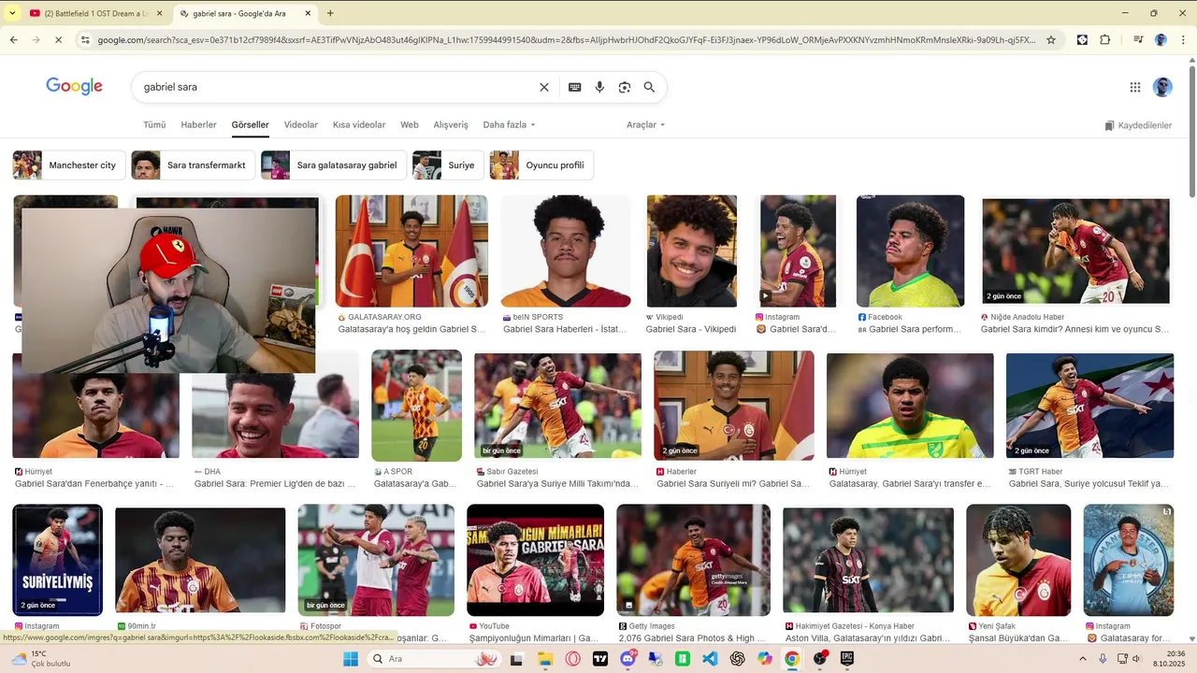Open the TGRT Haber flag image

pos(1089,406)
